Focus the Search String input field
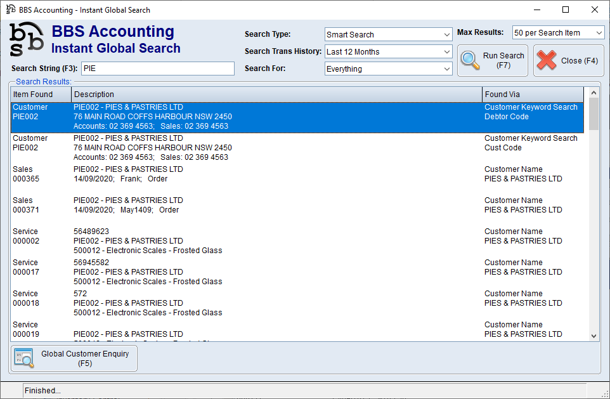 coord(157,69)
